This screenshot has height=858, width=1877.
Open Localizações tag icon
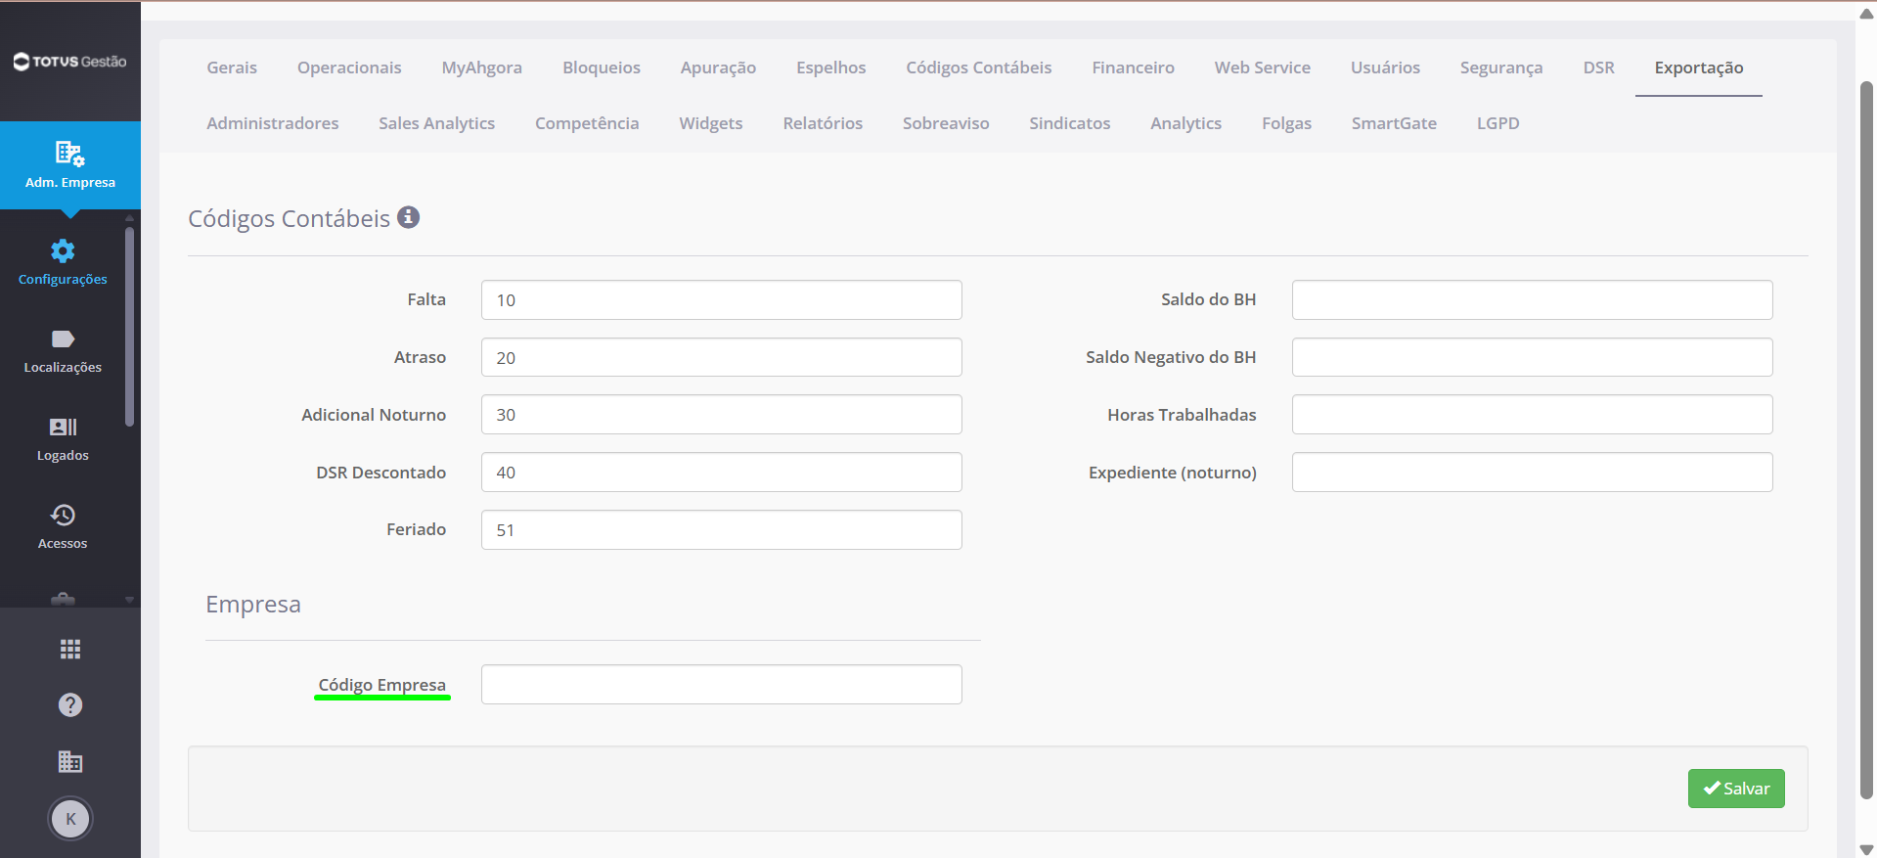[63, 339]
